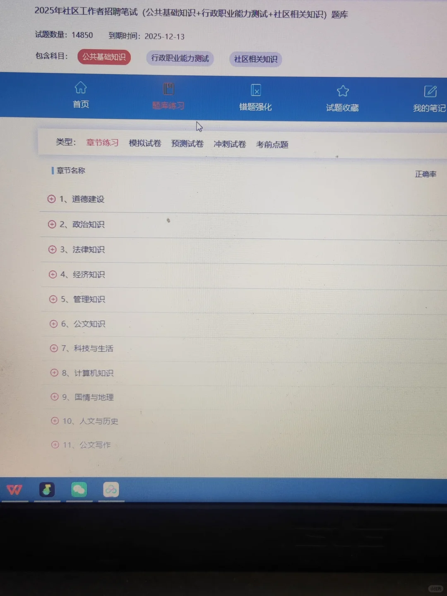Click the 正确率 column header
447x596 pixels.
pos(426,174)
